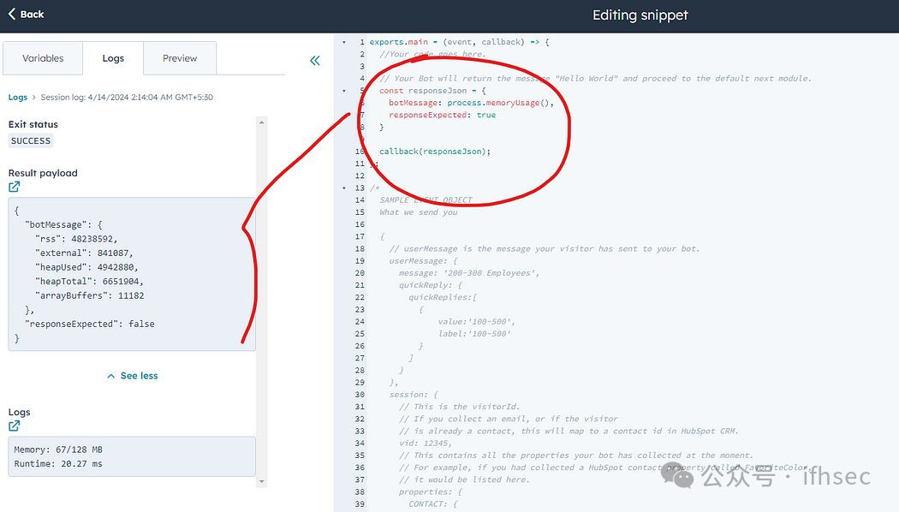The height and width of the screenshot is (512, 899).
Task: Click the message: '200-300 Employees' line
Action: (469, 273)
